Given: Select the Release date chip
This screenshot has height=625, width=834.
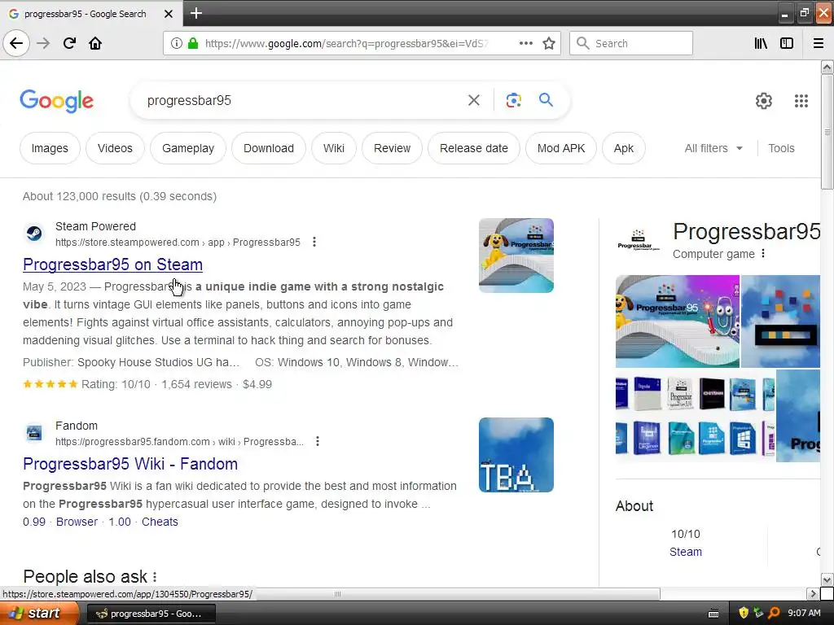Looking at the screenshot, I should [x=474, y=148].
